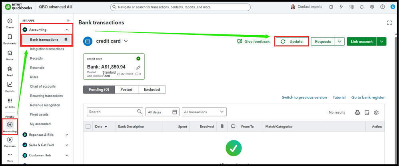Open the help question mark icon
The height and width of the screenshot is (166, 399).
[x=383, y=7]
